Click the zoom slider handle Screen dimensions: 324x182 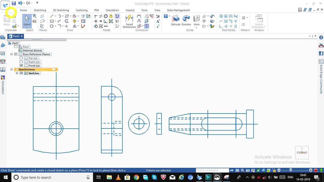pos(291,170)
